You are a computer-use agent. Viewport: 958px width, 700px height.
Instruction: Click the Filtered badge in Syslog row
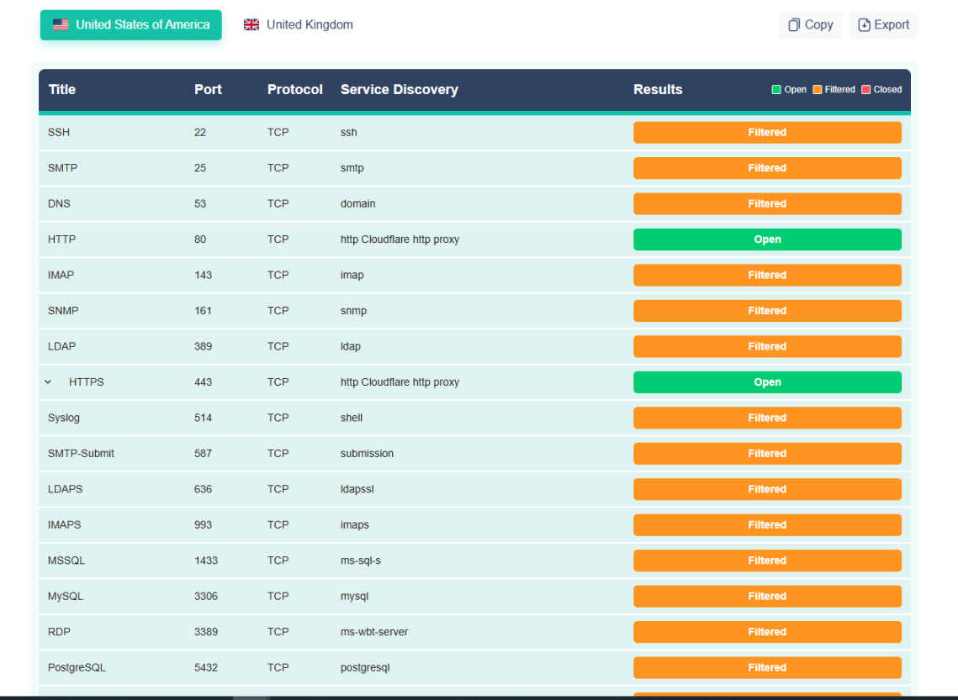click(x=767, y=418)
